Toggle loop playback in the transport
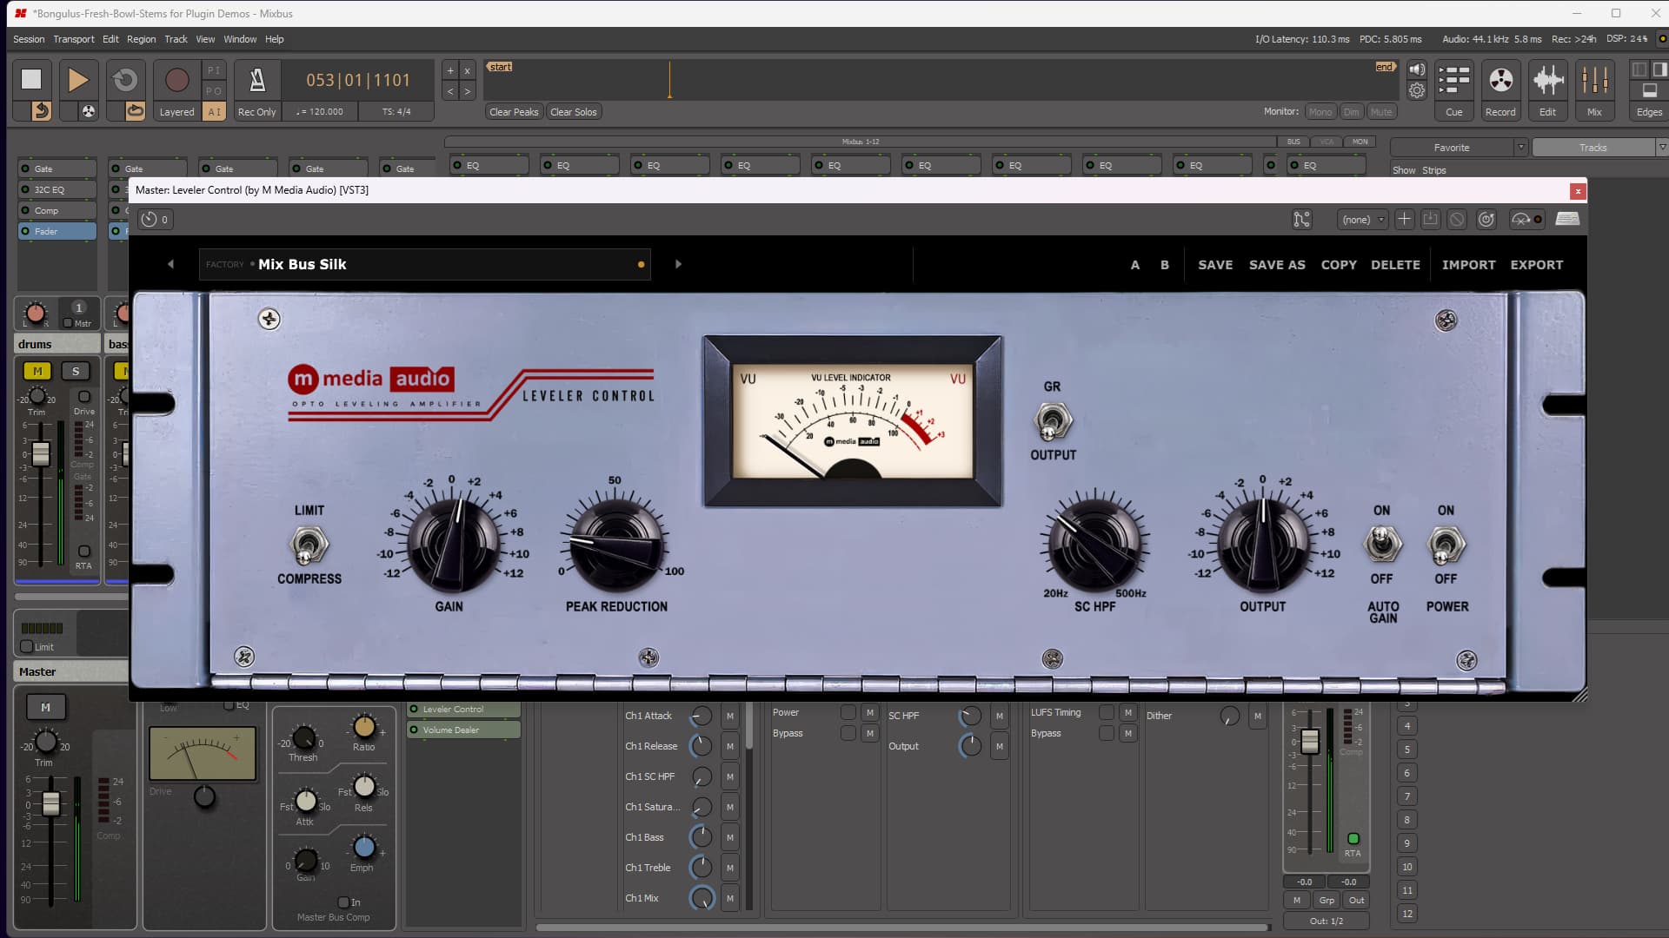 125,79
